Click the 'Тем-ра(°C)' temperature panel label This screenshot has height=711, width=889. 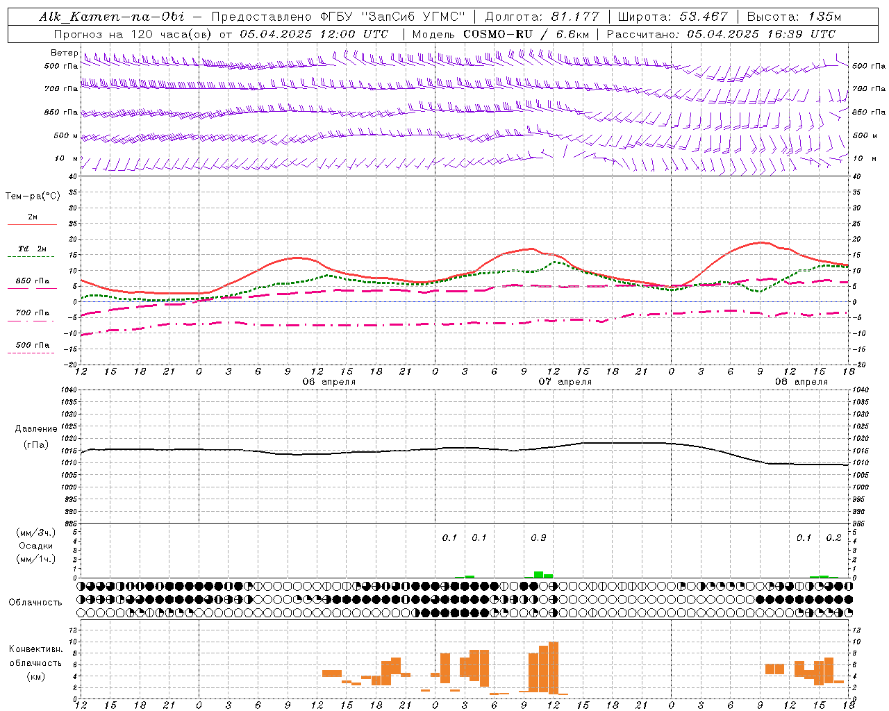click(33, 196)
